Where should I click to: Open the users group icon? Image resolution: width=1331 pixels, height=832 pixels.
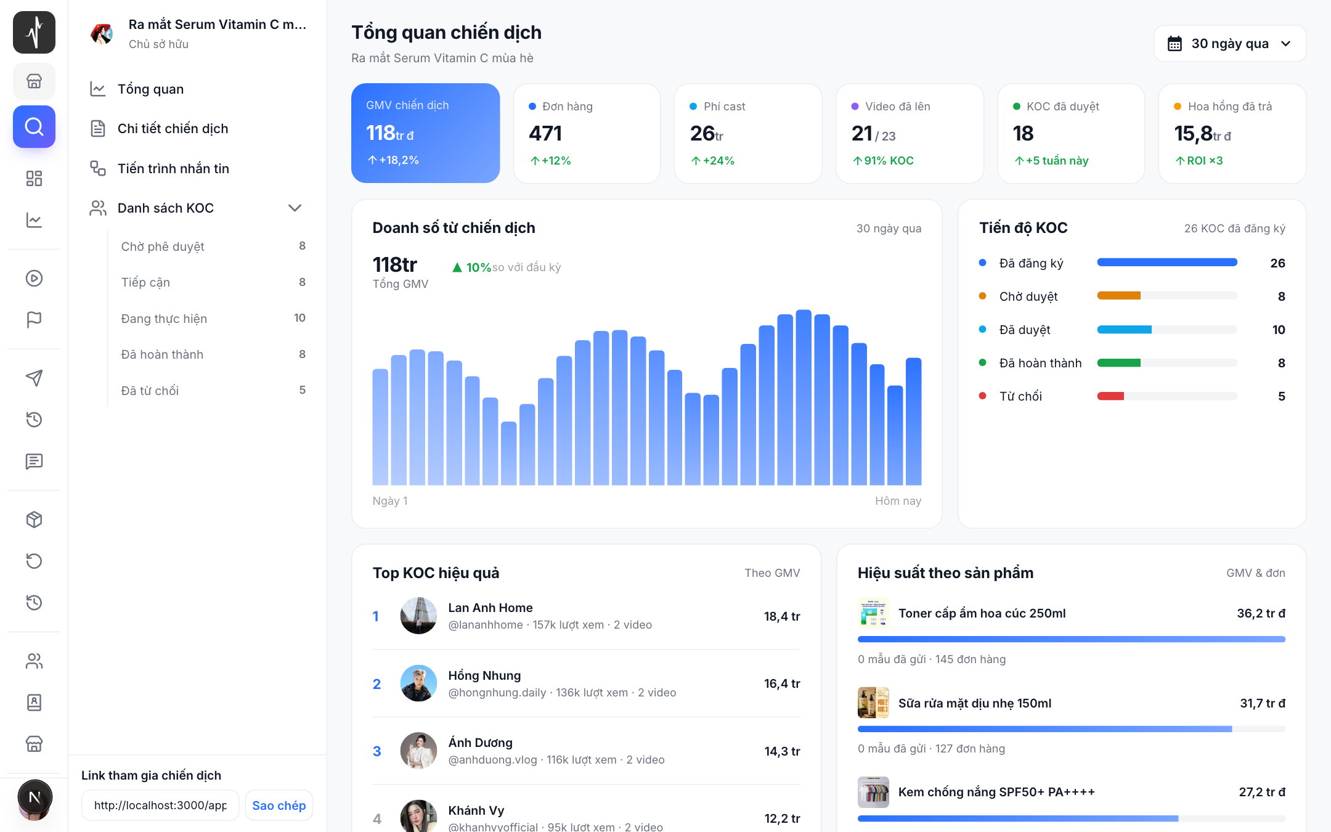click(34, 661)
